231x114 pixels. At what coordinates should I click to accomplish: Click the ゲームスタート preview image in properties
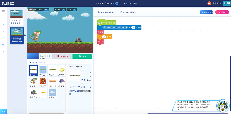pyautogui.click(x=75, y=76)
